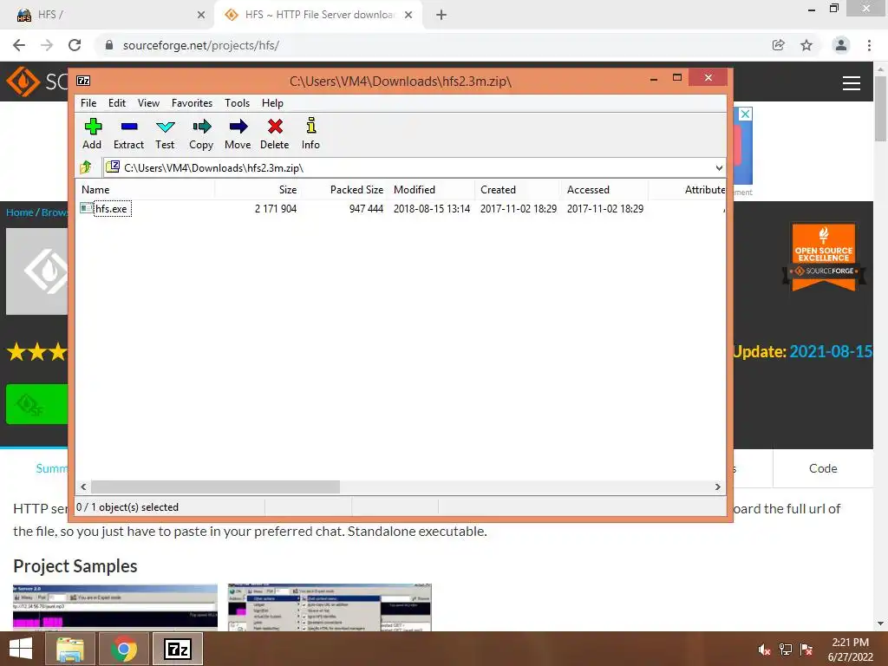Share this page icon in Chrome
Viewport: 888px width, 666px height.
(779, 45)
